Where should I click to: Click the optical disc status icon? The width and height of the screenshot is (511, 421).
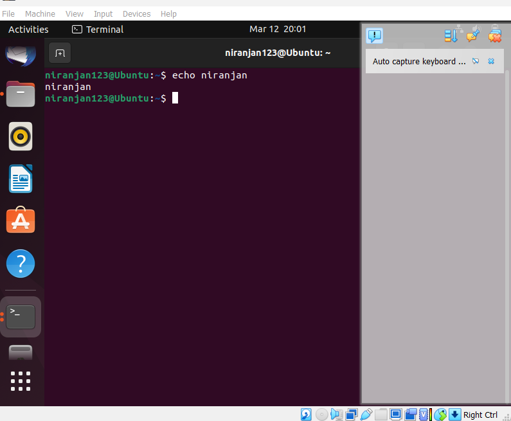pos(321,415)
